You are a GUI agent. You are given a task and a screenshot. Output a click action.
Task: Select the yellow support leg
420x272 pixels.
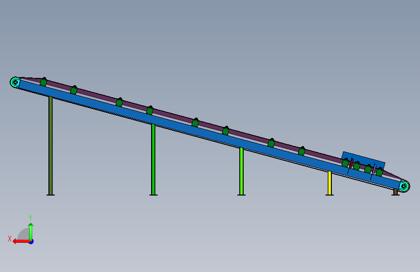330,183
